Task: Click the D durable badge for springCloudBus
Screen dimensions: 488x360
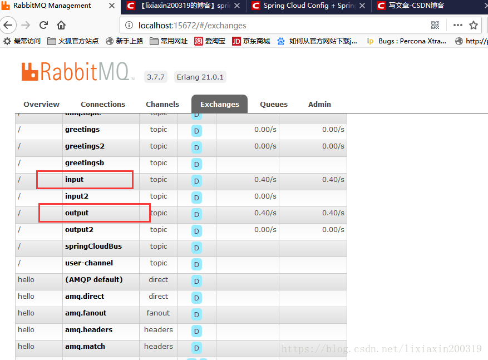Action: click(x=196, y=248)
